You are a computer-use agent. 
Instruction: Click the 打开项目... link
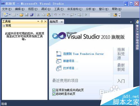pos(71,68)
